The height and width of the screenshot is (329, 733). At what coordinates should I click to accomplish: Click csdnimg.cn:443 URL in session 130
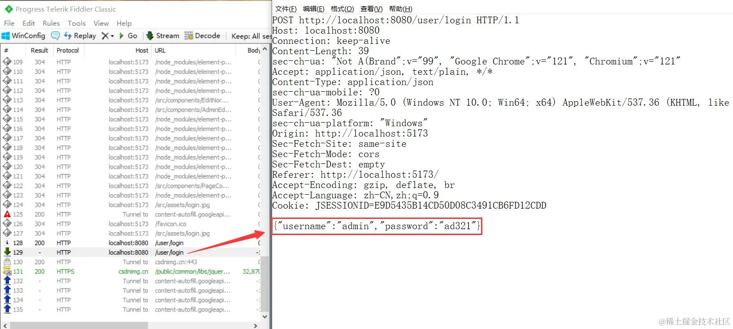[x=176, y=262]
